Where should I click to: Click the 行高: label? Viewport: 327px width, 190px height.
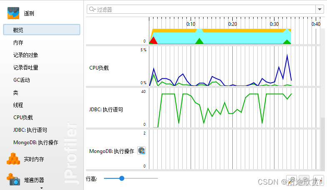(x=92, y=179)
